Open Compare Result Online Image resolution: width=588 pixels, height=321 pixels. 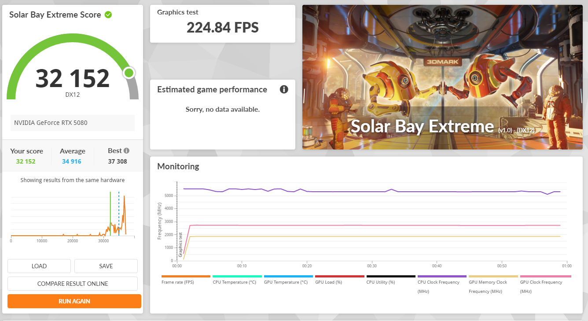point(73,284)
